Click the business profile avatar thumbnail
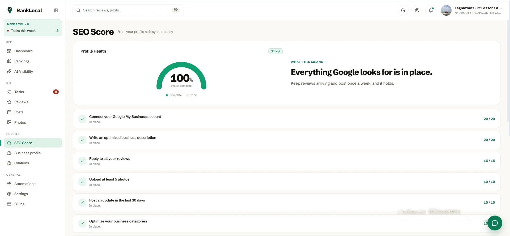Image resolution: width=510 pixels, height=236 pixels. [x=446, y=10]
